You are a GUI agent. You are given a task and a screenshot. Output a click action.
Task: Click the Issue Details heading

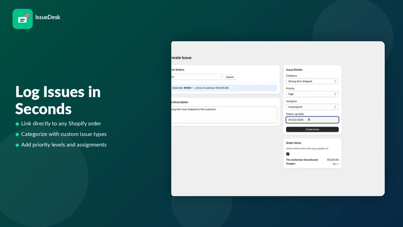pyautogui.click(x=294, y=70)
